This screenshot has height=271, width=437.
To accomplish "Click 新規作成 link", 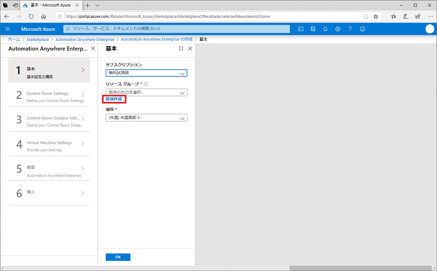I will (114, 99).
